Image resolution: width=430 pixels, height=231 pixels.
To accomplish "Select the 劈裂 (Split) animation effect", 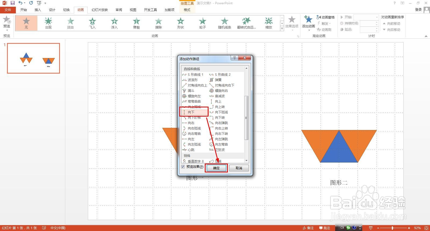I will tap(137, 23).
